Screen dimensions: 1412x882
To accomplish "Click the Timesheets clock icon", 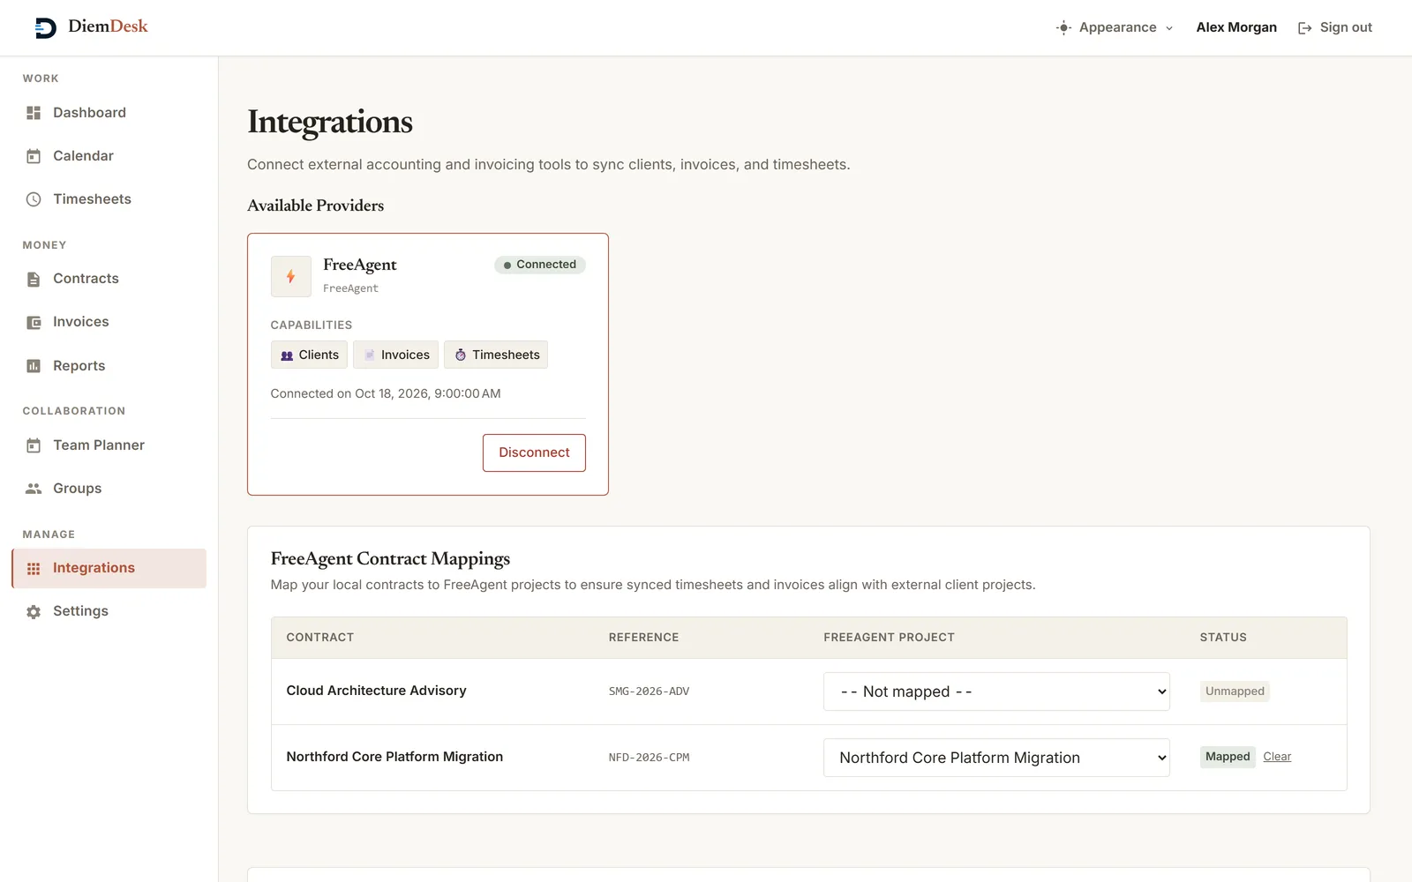I will click(x=34, y=199).
